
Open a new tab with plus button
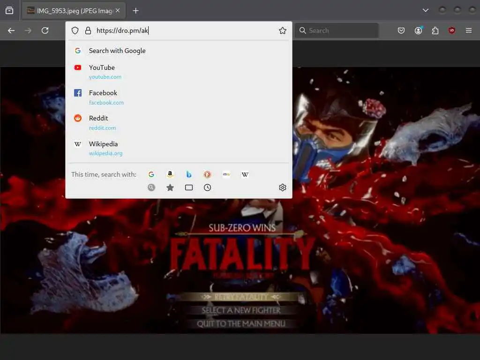tap(135, 11)
